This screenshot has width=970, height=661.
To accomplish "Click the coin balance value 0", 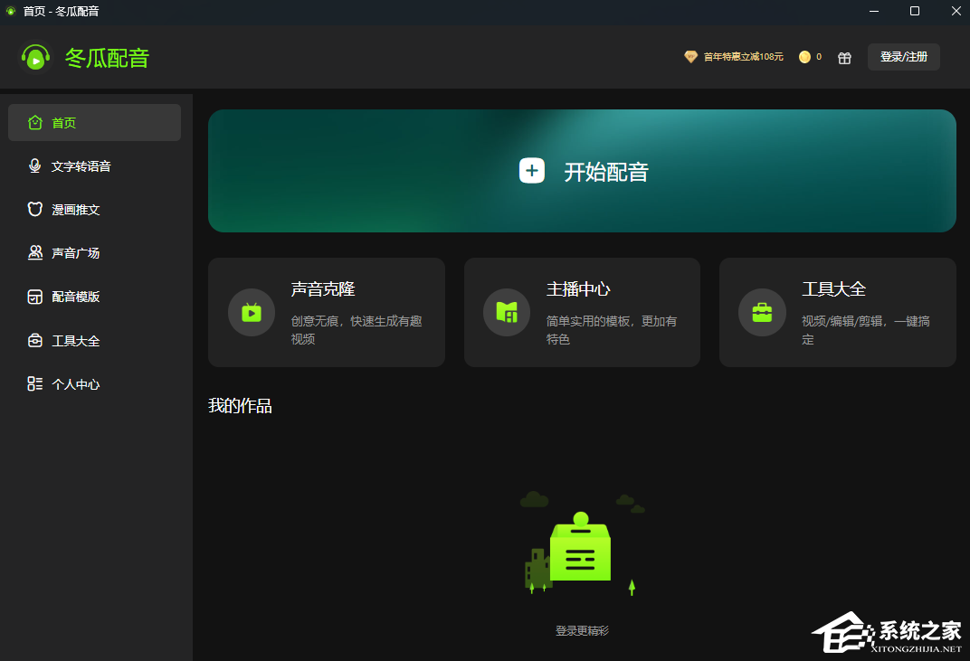I will 819,57.
